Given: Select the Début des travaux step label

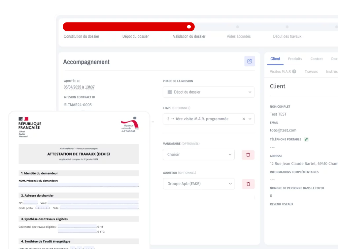Looking at the screenshot, I should pos(287,36).
